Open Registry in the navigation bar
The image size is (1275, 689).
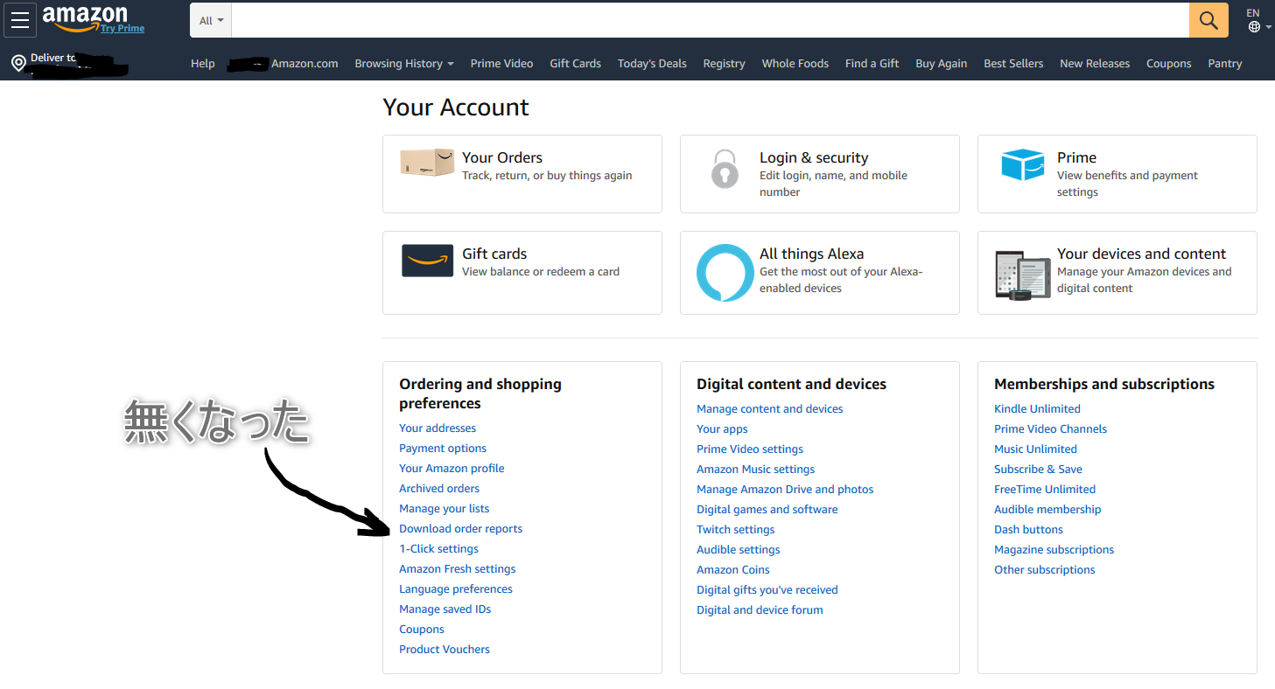click(x=724, y=64)
